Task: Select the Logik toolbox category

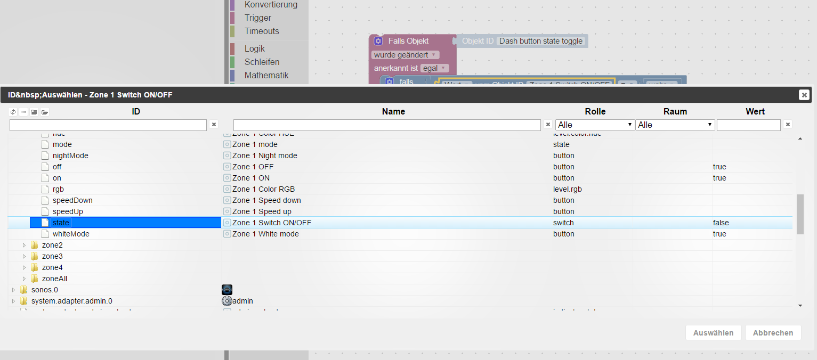Action: click(x=255, y=49)
